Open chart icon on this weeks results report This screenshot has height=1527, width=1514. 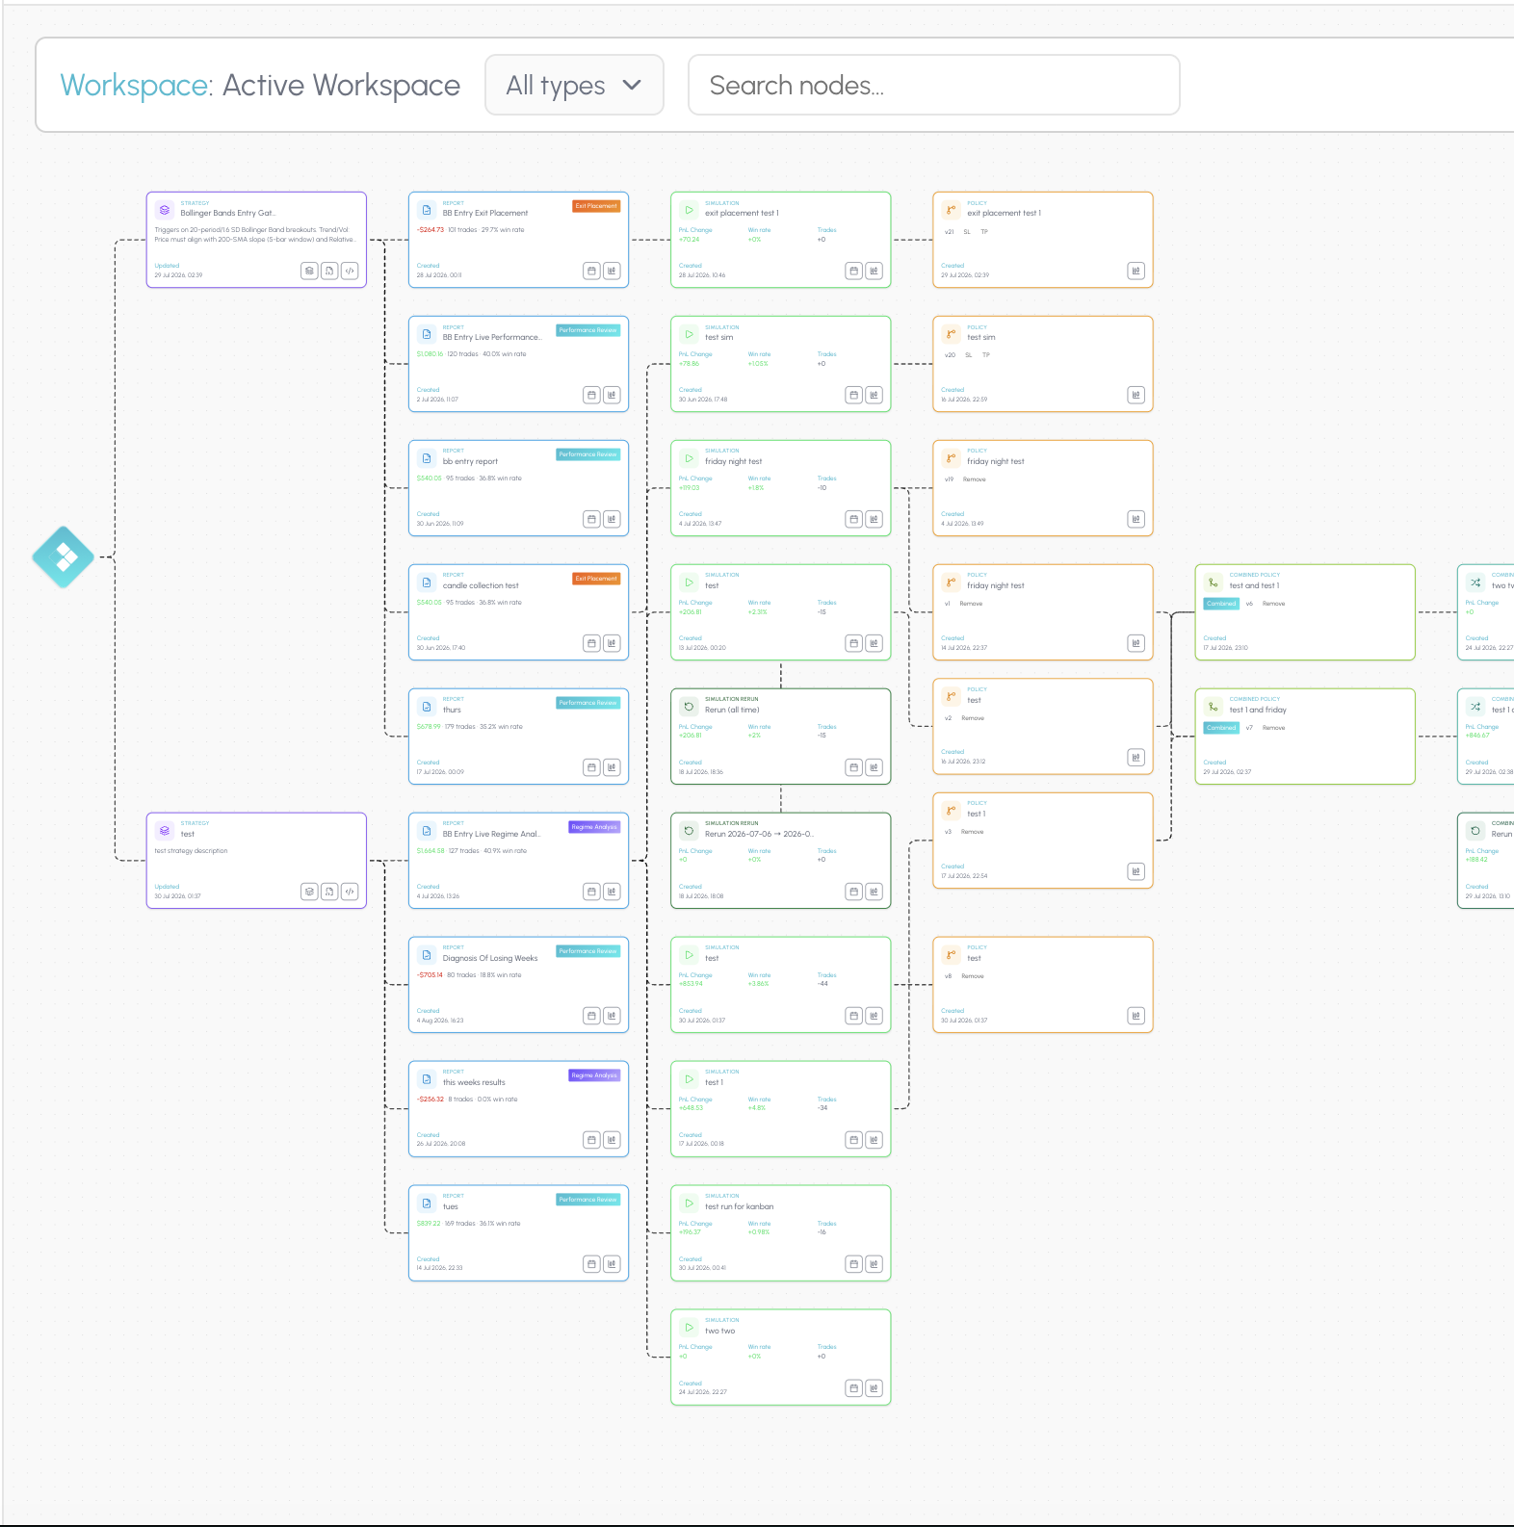click(612, 1140)
